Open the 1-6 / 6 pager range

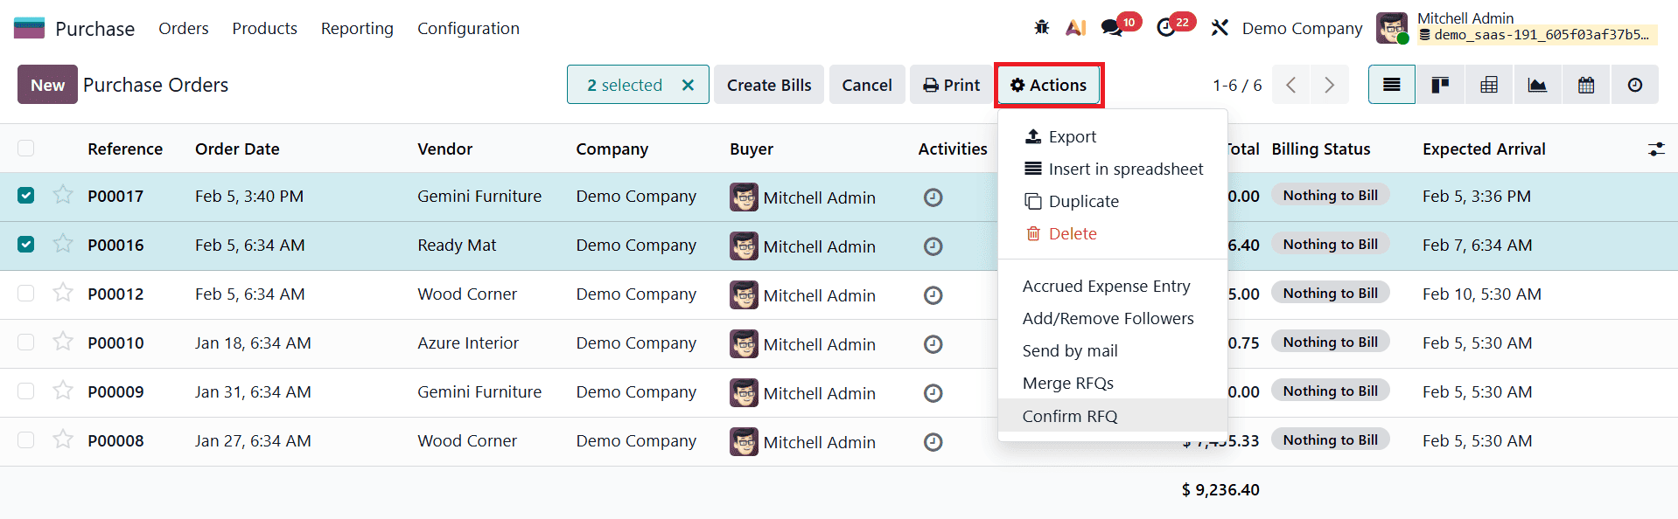tap(1237, 85)
